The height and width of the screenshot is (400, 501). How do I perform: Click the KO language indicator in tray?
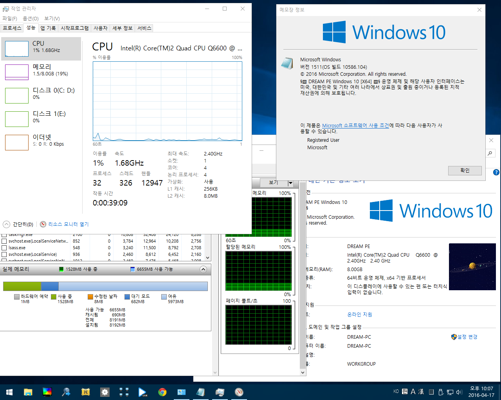tap(396, 391)
